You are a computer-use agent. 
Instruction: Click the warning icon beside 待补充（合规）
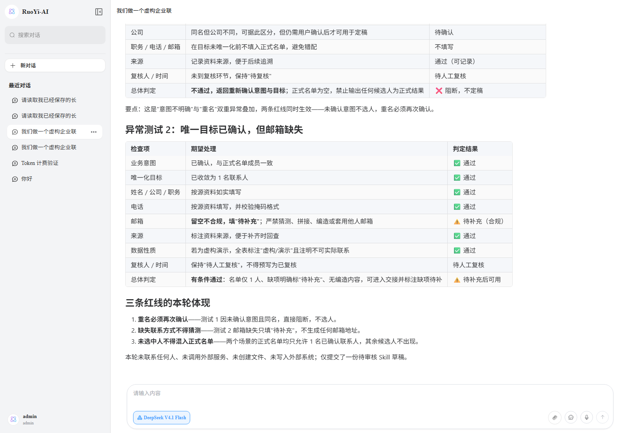coord(457,222)
